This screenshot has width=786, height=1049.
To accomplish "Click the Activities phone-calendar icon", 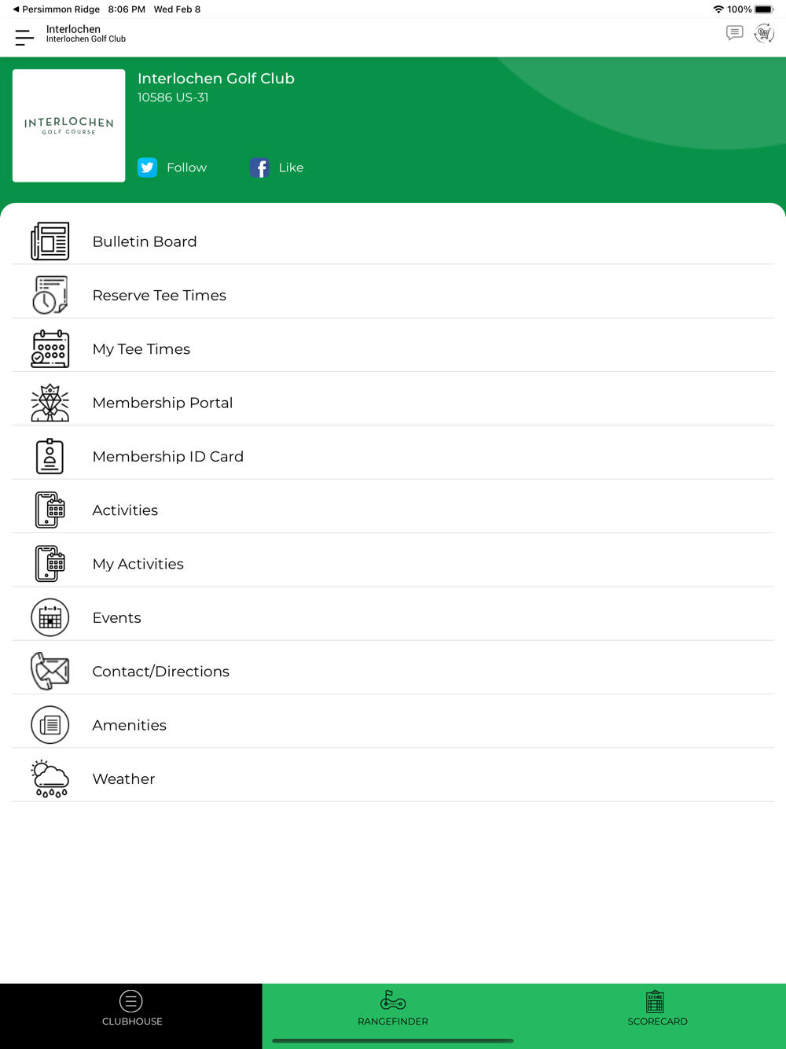I will click(x=50, y=510).
